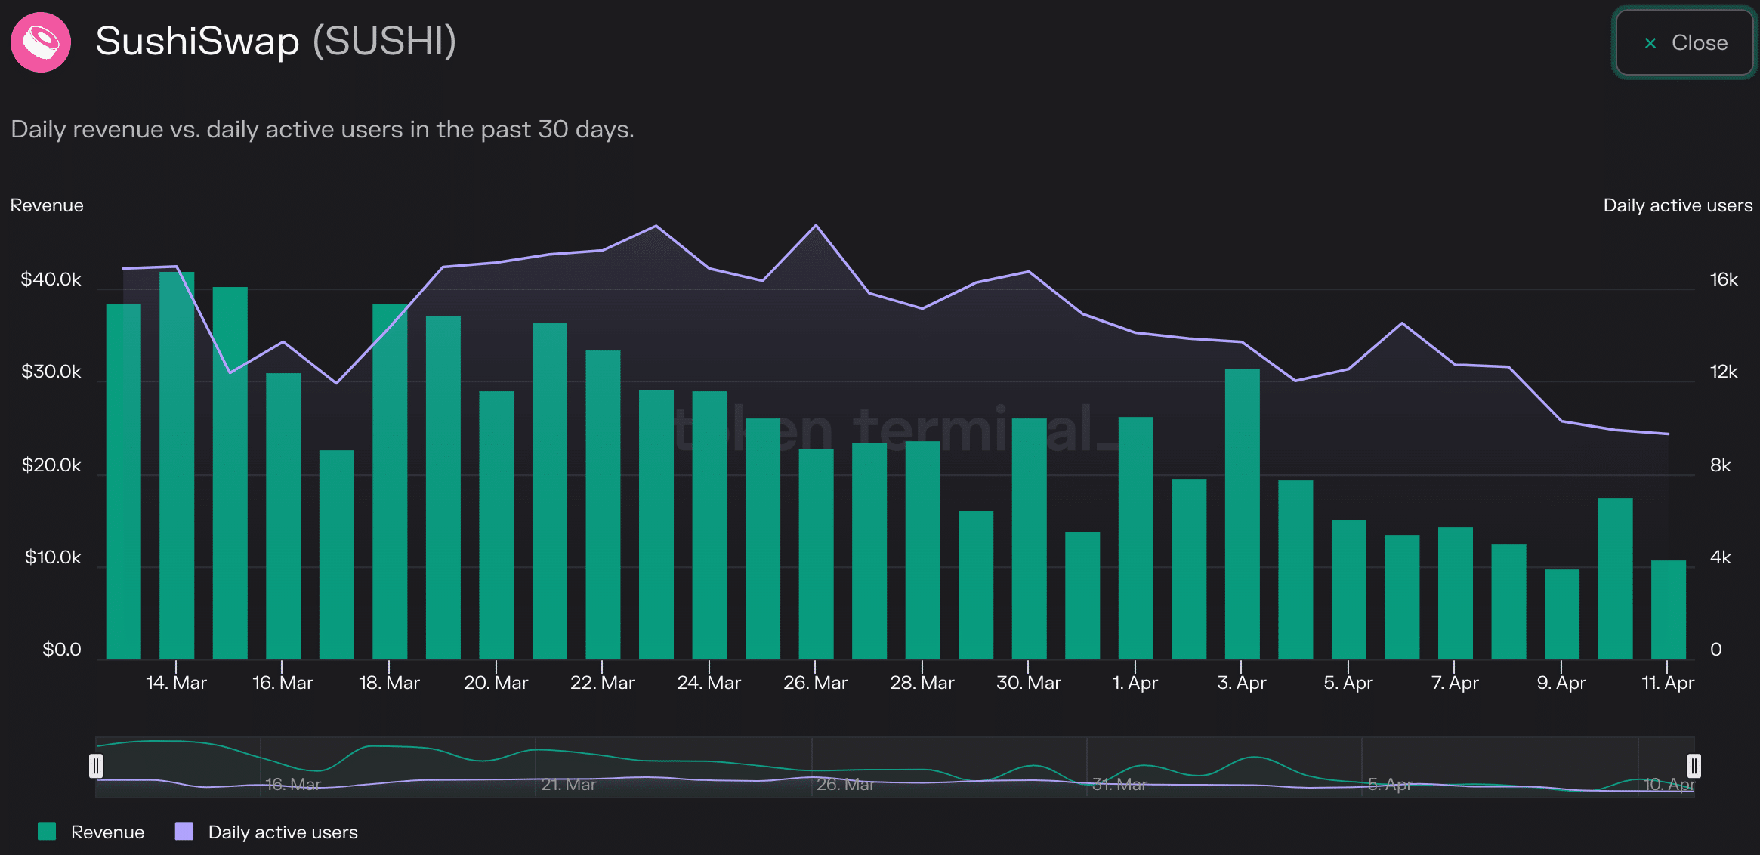This screenshot has width=1760, height=855.
Task: Select the 28. Mar revenue bar
Action: (922, 550)
